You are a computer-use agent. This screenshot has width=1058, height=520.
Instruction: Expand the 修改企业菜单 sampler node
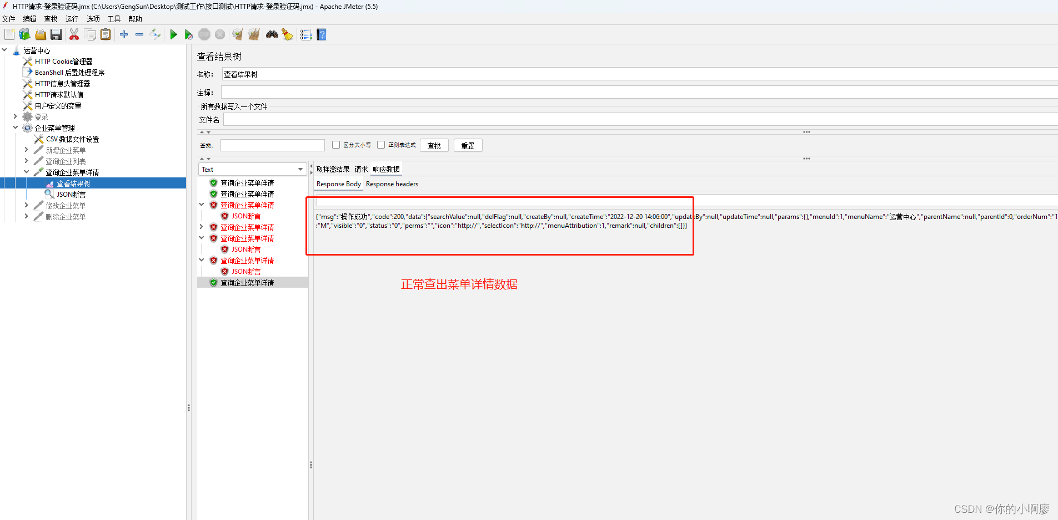(26, 205)
